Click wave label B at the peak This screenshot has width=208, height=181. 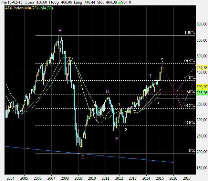tap(60, 31)
